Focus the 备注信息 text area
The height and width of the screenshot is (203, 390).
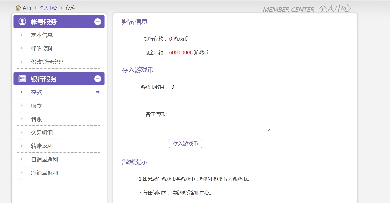pos(220,115)
